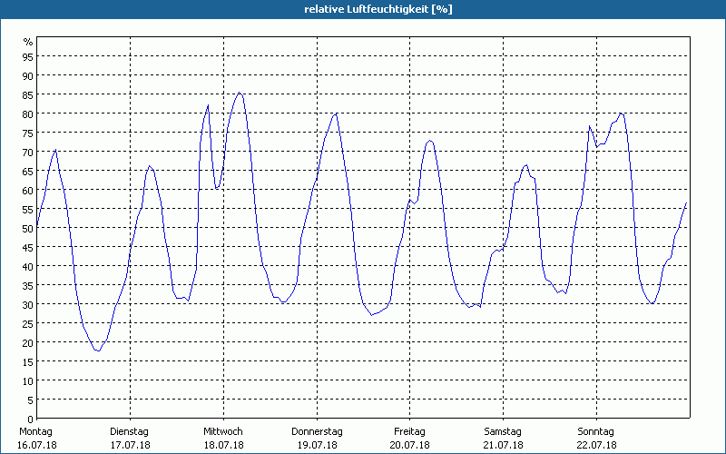Select the Montag label on the time axis
Screen dimensions: 726x454
(x=36, y=431)
